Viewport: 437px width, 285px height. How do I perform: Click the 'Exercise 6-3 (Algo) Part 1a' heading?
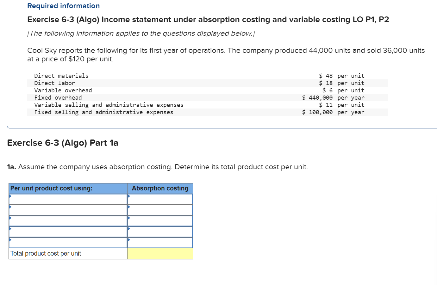[62, 143]
